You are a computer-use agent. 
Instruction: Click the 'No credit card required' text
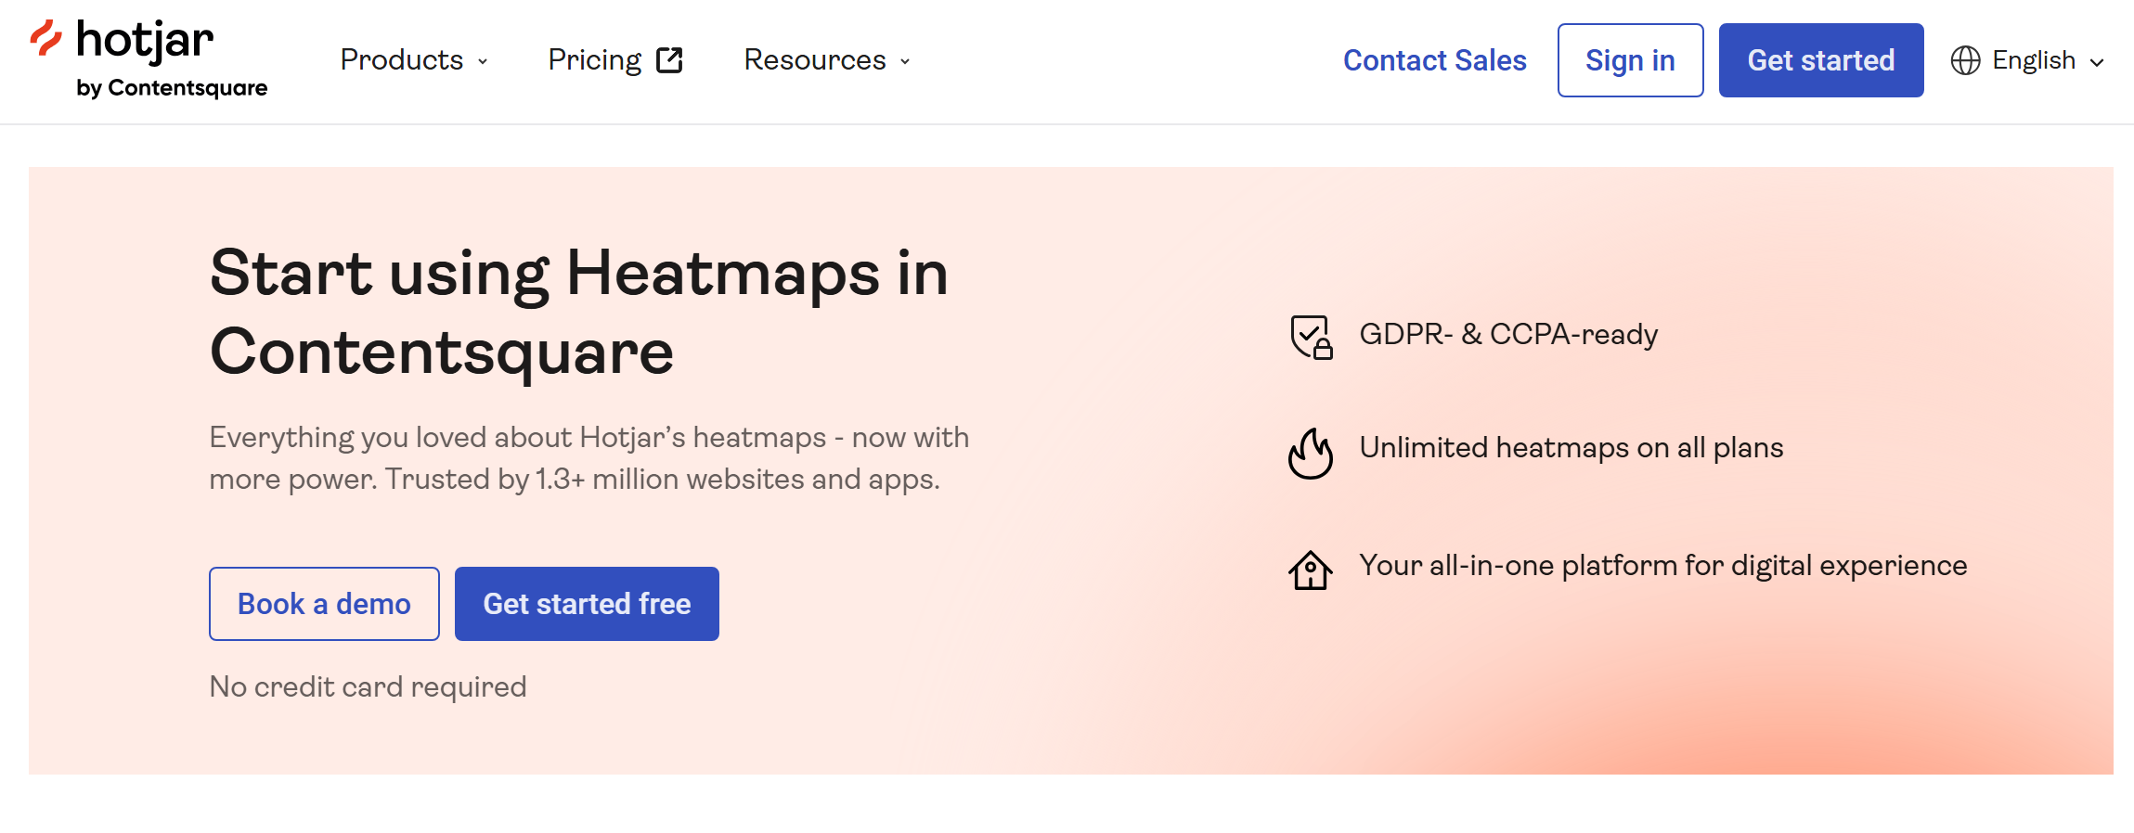click(368, 686)
